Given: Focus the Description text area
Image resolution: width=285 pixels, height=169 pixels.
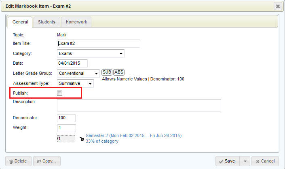Looking at the screenshot, I should click(x=139, y=105).
